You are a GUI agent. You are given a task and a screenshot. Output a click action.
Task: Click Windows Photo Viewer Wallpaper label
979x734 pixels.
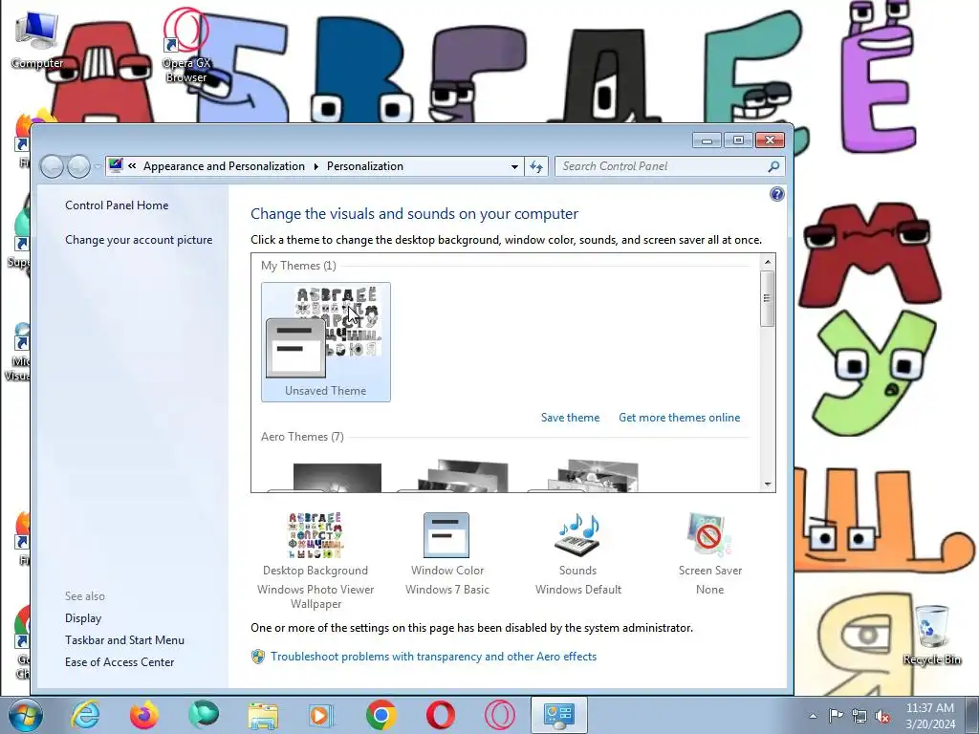click(315, 596)
